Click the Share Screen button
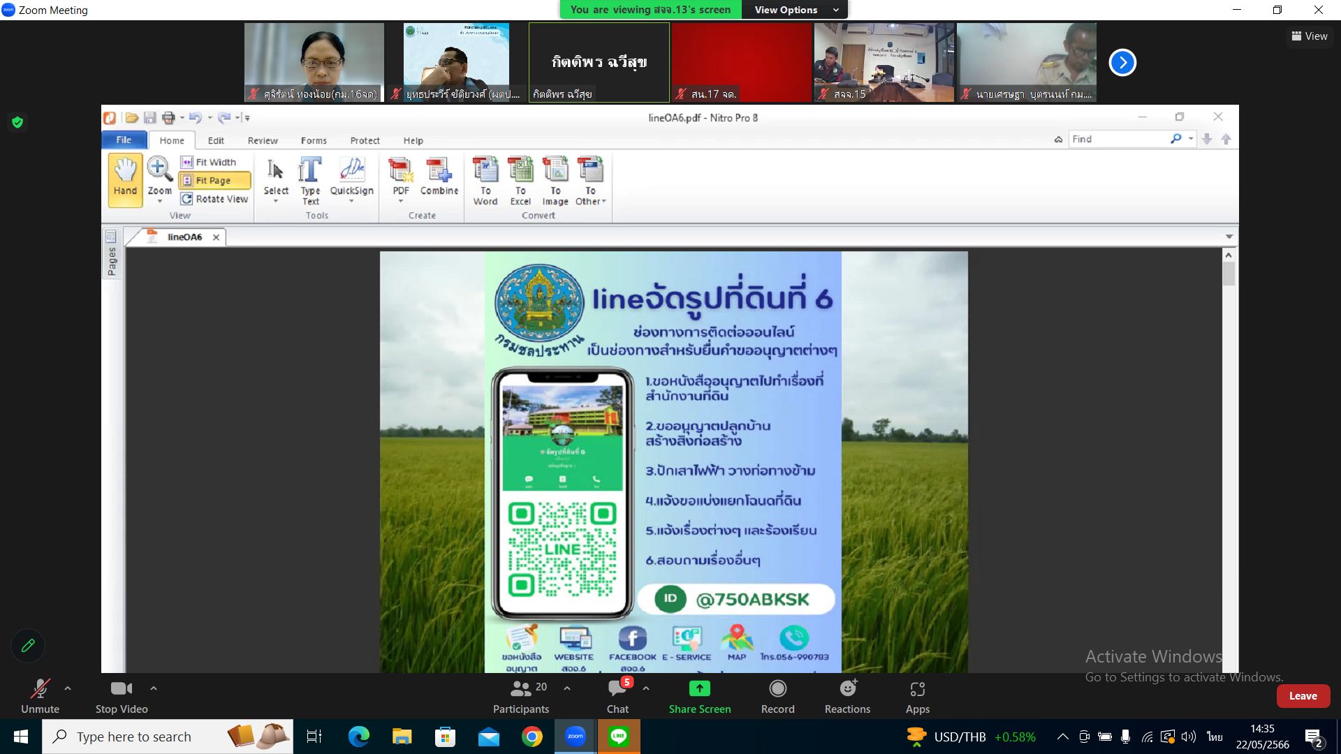This screenshot has width=1341, height=754. [x=700, y=696]
